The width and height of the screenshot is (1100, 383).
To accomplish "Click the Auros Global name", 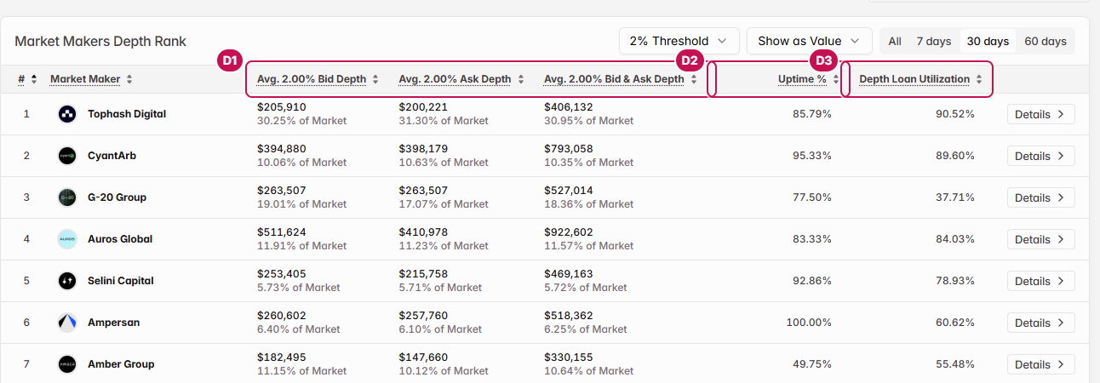I will 120,239.
